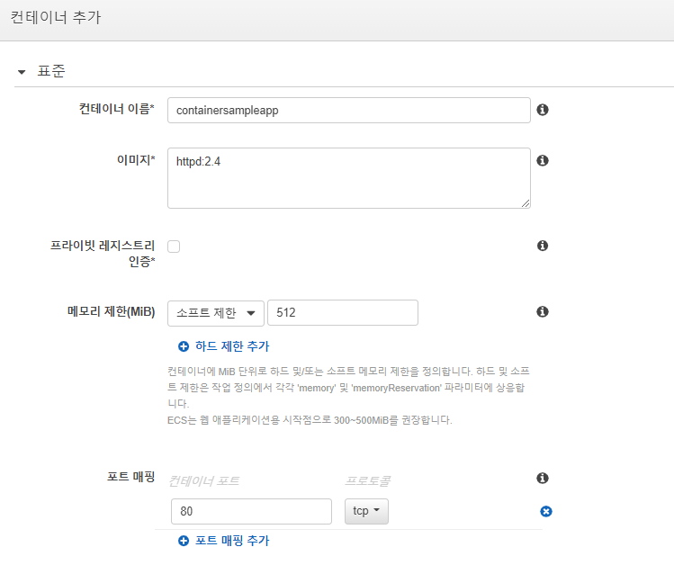
Task: Click memory value field showing 512
Action: click(x=343, y=313)
